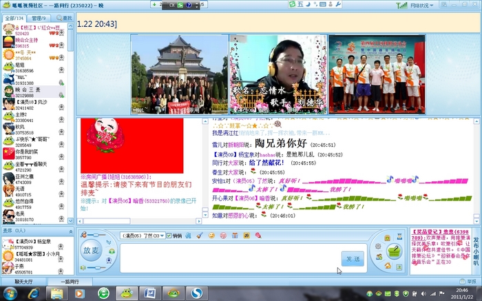This screenshot has height=301, width=482.
Task: Send the message with 发送 button
Action: [353, 259]
